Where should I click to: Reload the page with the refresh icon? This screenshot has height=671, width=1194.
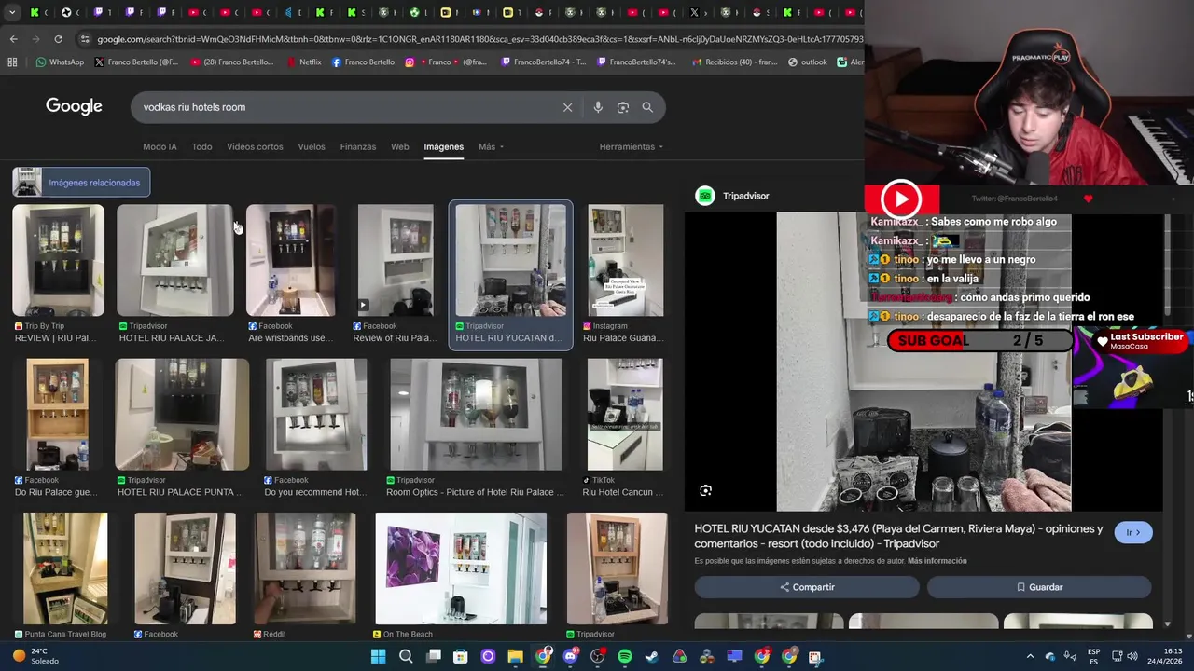(x=58, y=39)
